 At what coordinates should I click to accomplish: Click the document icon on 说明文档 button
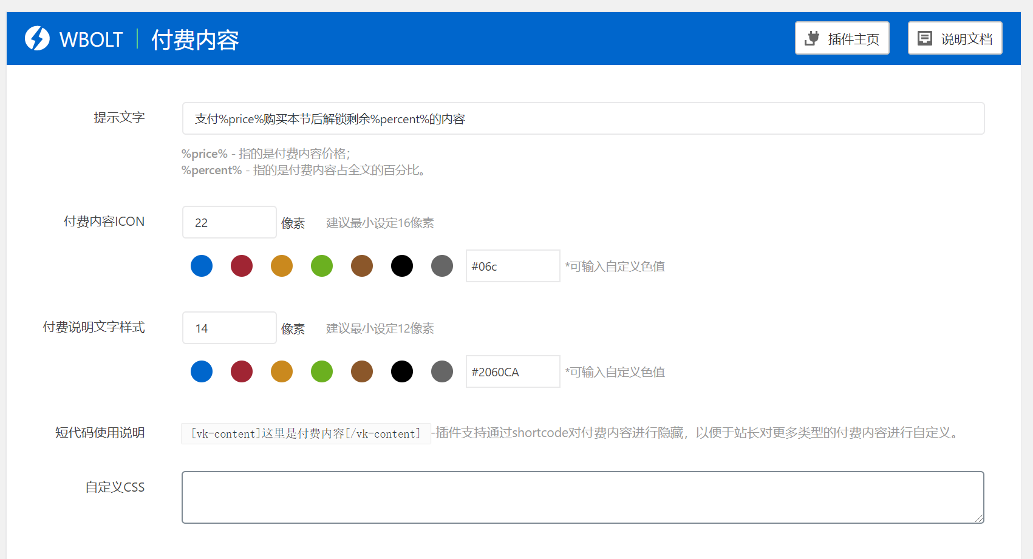pos(925,38)
